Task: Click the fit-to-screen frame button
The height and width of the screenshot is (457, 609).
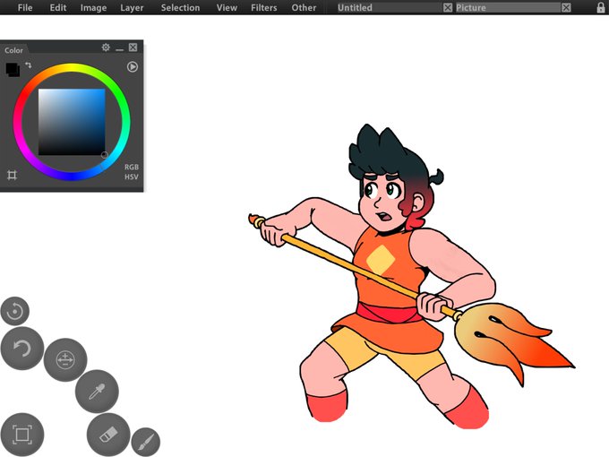Action: (x=21, y=435)
